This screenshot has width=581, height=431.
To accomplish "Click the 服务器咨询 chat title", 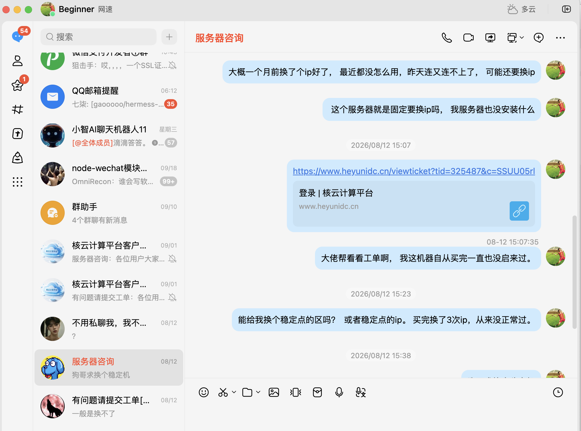I will (219, 38).
